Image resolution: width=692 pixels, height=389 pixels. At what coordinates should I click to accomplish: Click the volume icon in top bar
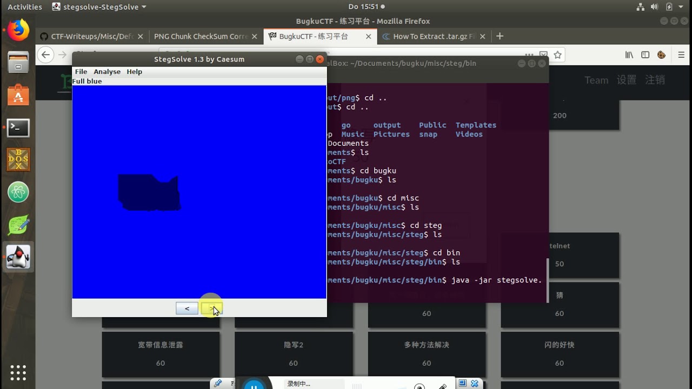(x=654, y=7)
